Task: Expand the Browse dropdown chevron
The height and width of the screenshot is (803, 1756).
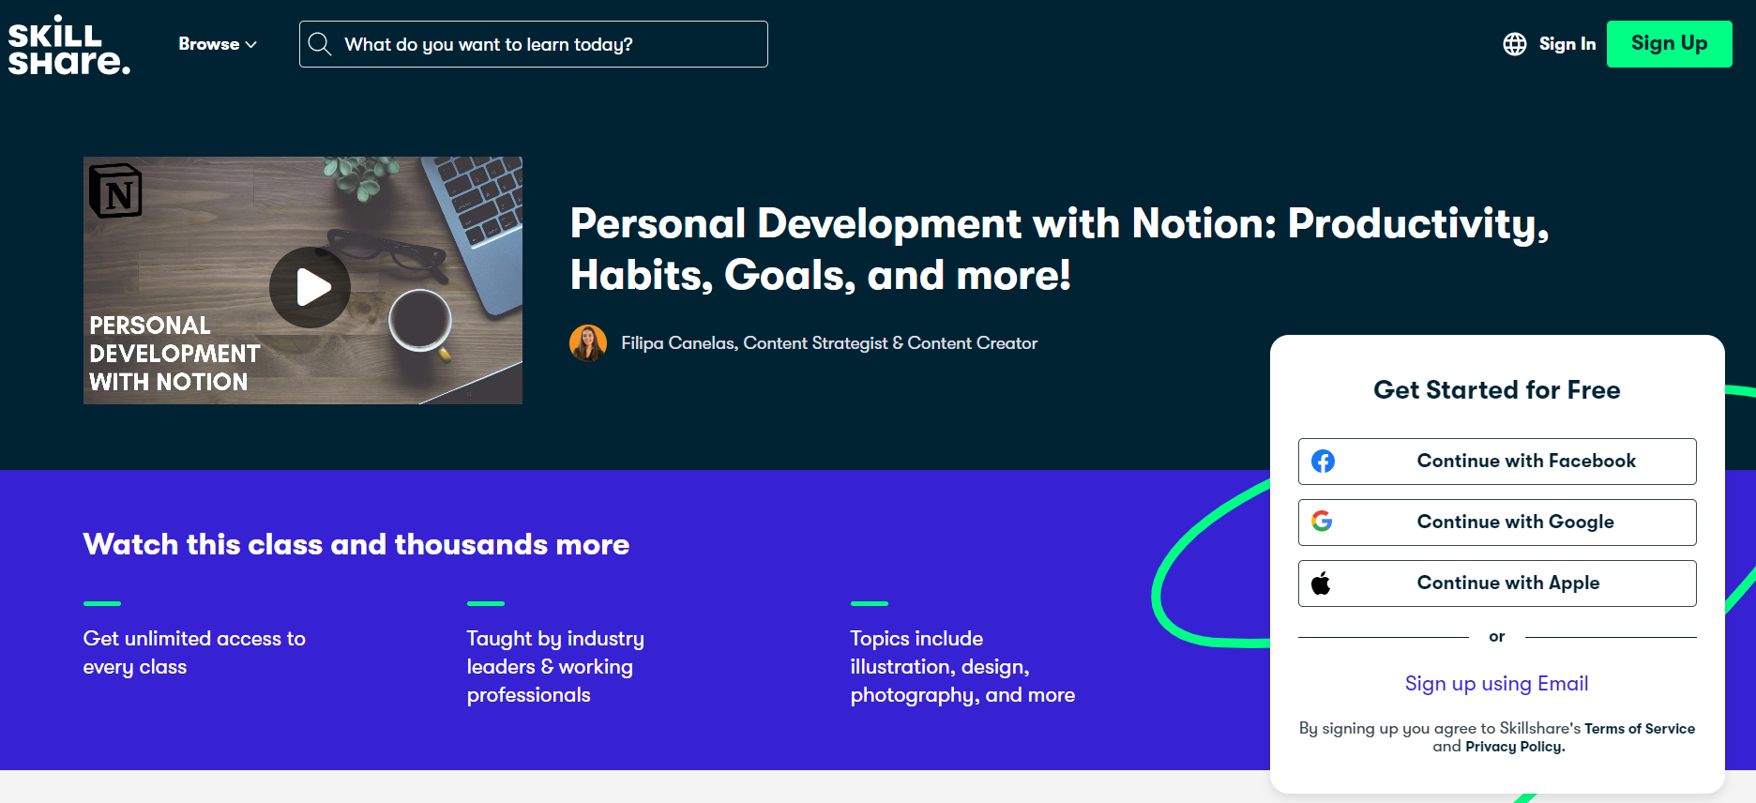Action: point(250,44)
